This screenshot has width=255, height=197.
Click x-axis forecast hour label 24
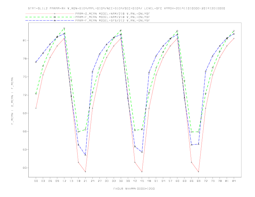coord(92,181)
